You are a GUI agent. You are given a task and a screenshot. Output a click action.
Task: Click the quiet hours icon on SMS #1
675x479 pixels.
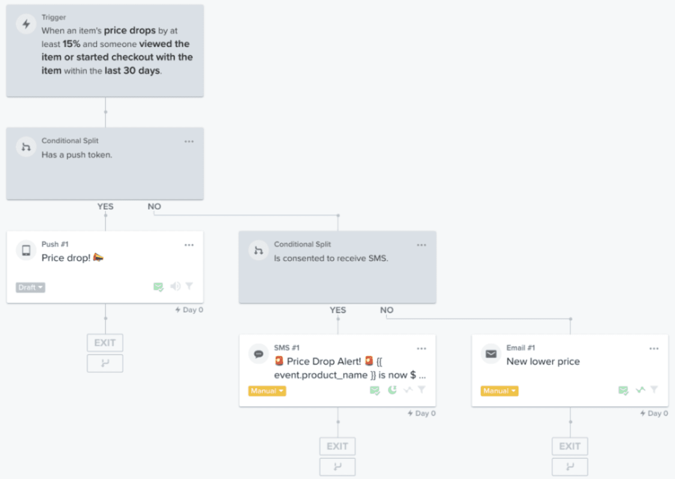coord(392,389)
